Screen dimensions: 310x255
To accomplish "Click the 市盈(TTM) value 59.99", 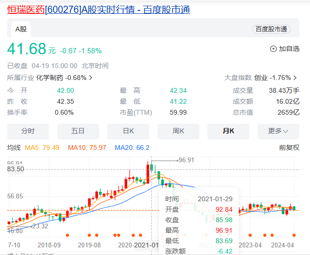I will click(x=178, y=113).
